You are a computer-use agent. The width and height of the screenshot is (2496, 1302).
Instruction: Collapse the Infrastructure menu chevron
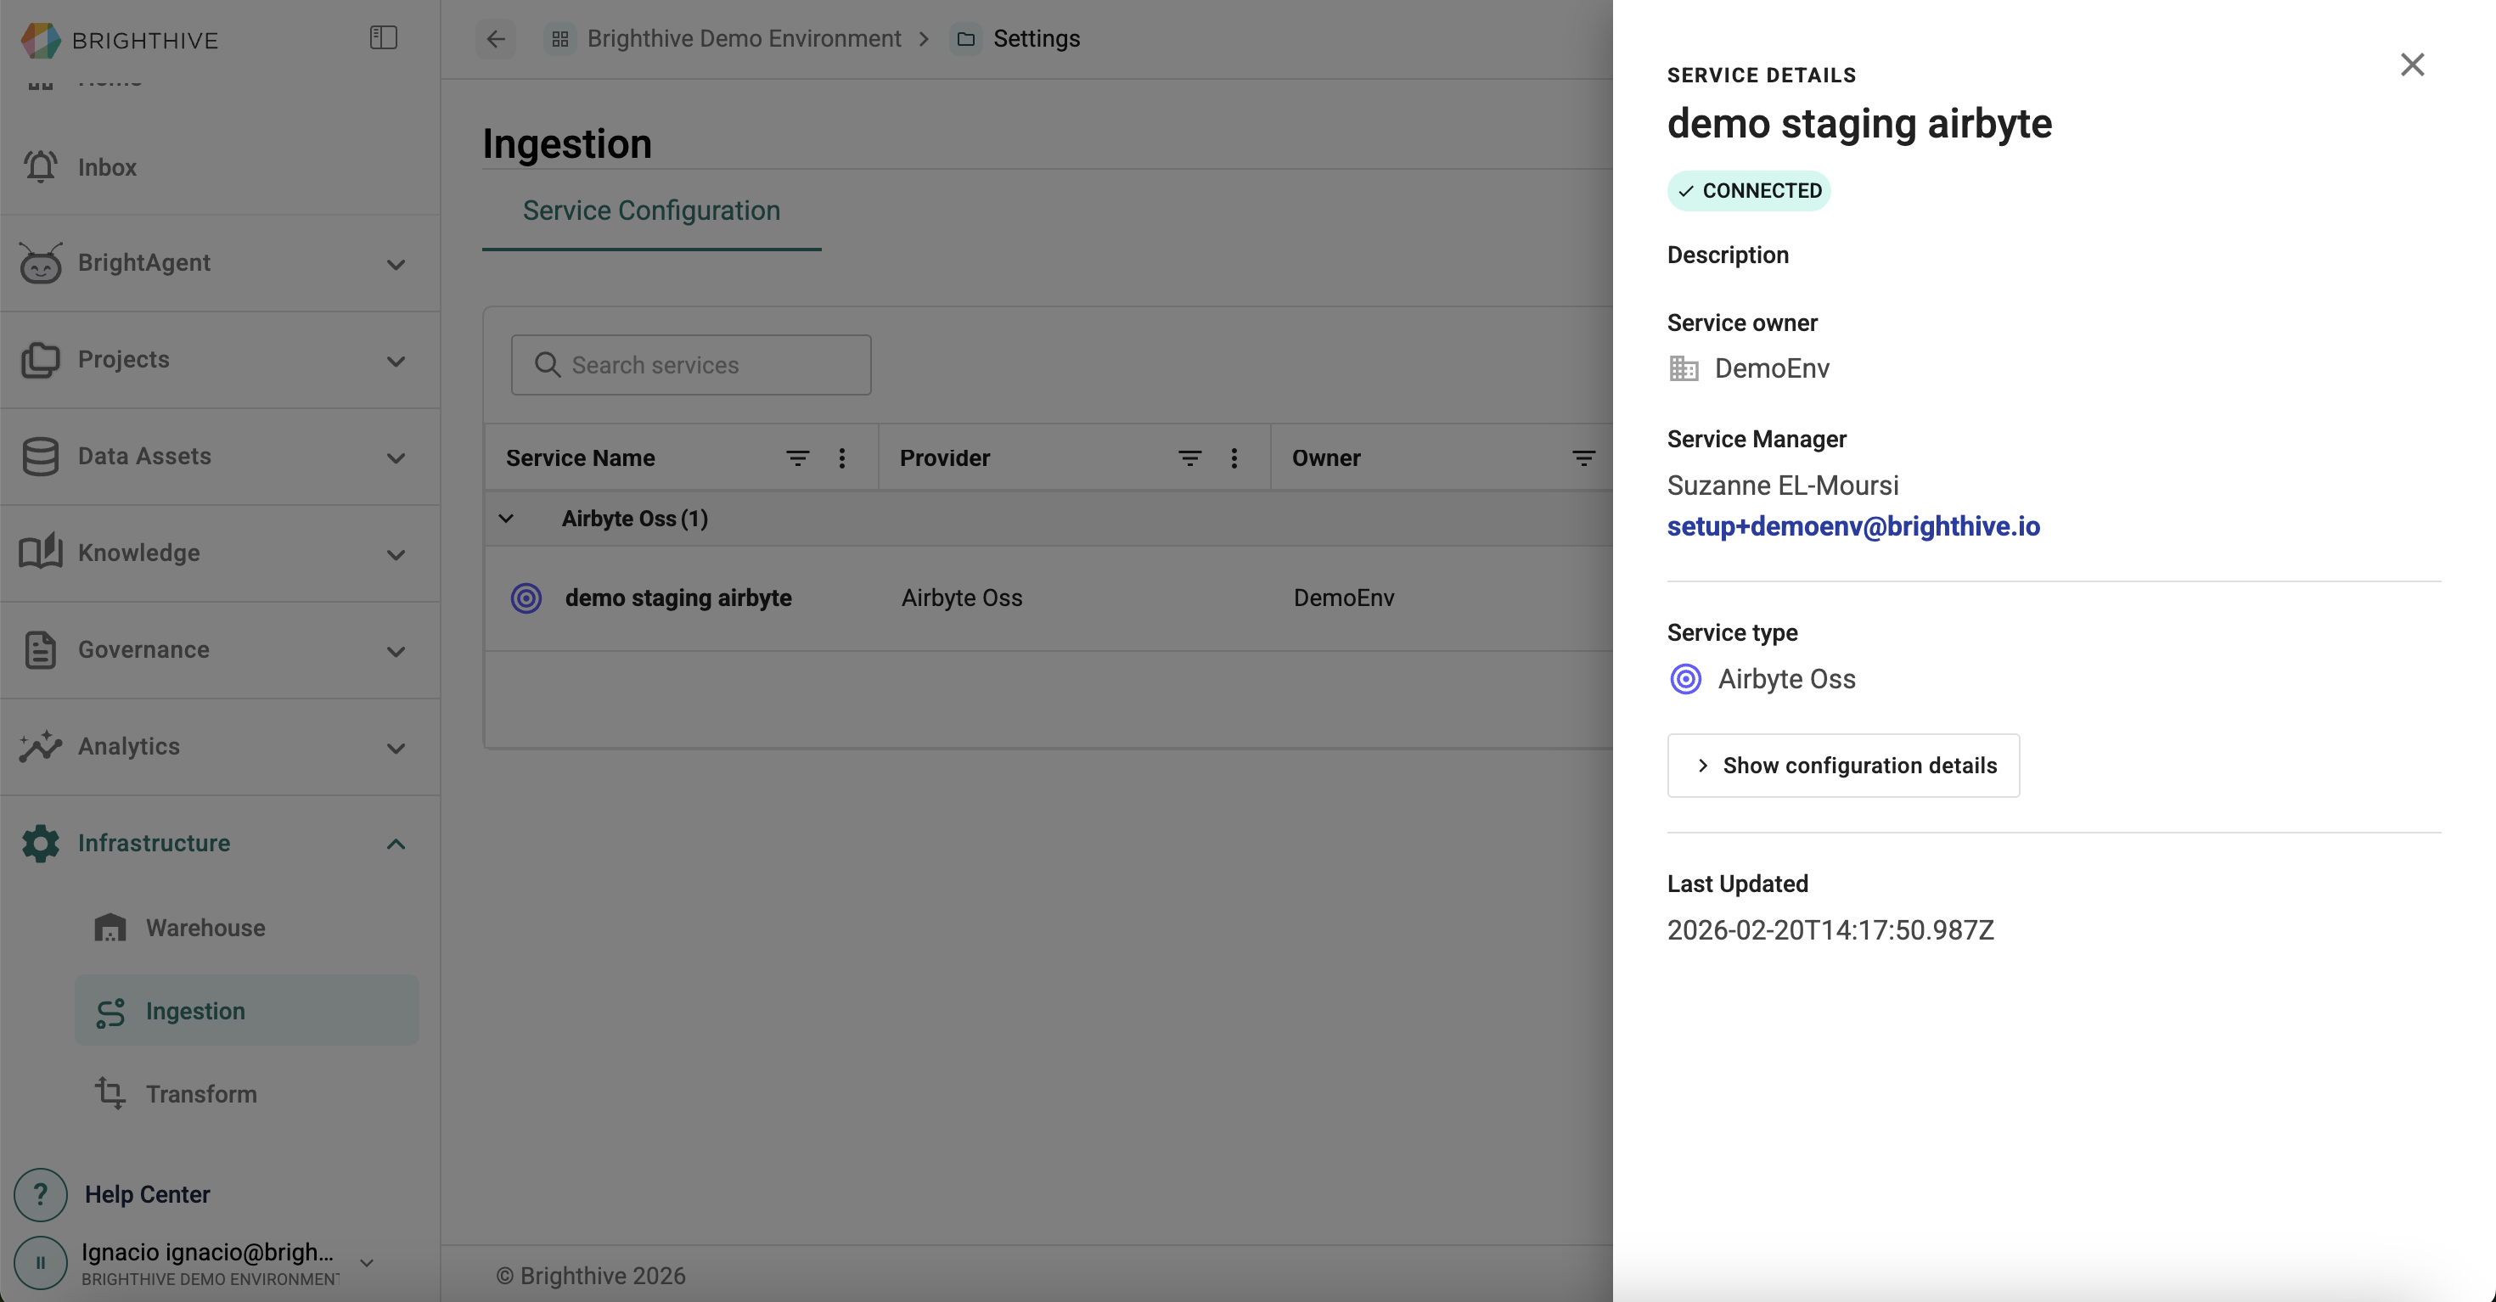pyautogui.click(x=396, y=844)
